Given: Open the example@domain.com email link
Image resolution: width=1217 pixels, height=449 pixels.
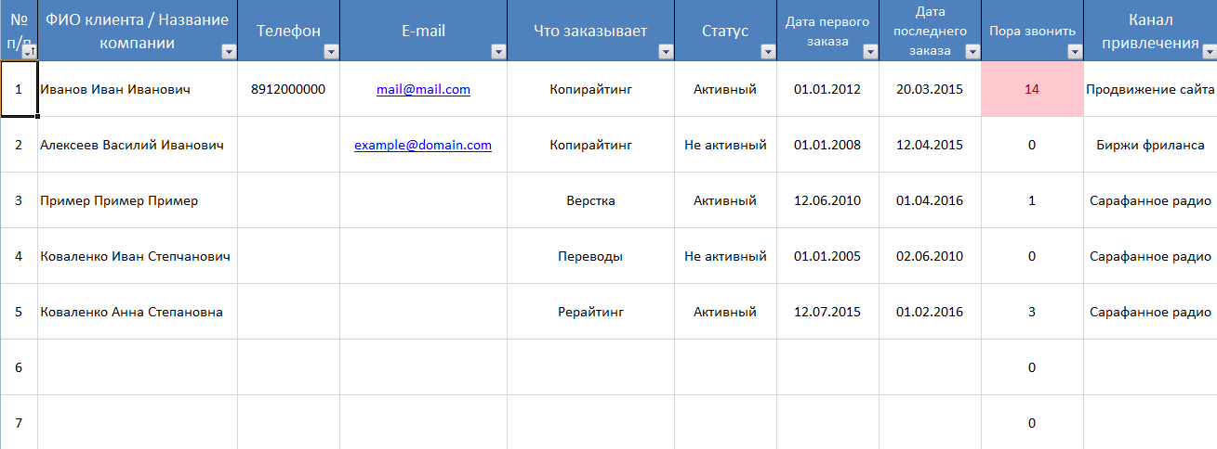Looking at the screenshot, I should click(423, 146).
